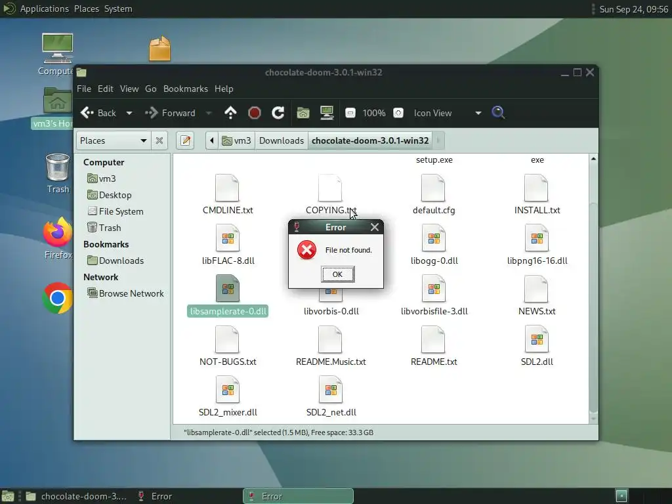This screenshot has width=672, height=504.
Task: Select Browse Network in the sidebar
Action: [125, 293]
